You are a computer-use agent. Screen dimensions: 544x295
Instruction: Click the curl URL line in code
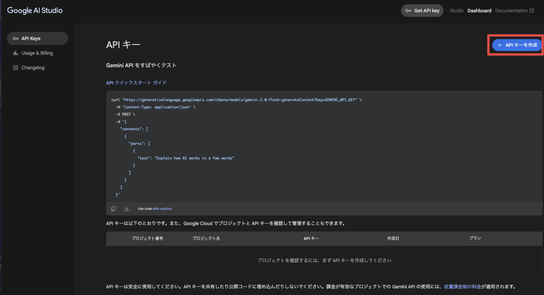pyautogui.click(x=236, y=99)
